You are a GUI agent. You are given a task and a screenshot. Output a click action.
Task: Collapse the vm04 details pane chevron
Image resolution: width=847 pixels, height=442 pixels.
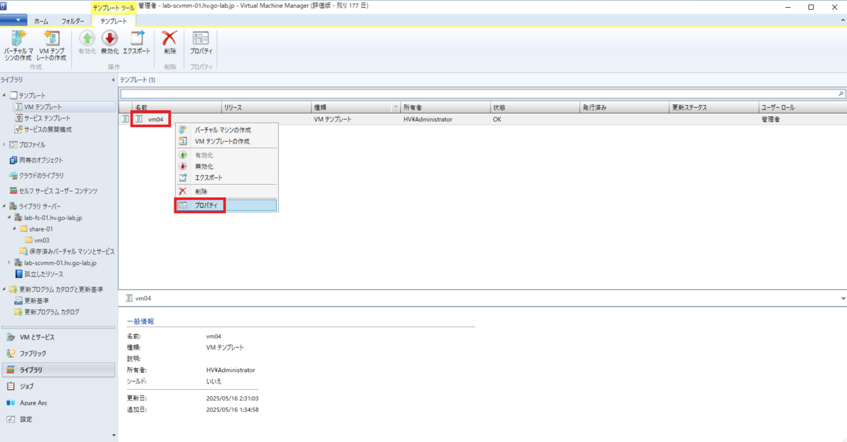click(x=843, y=298)
